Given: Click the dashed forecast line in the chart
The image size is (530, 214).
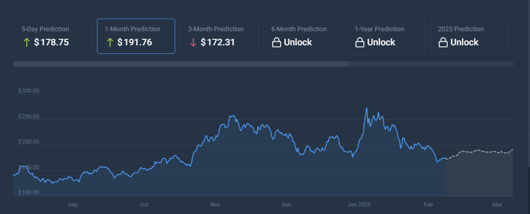Looking at the screenshot, I should coord(480,152).
